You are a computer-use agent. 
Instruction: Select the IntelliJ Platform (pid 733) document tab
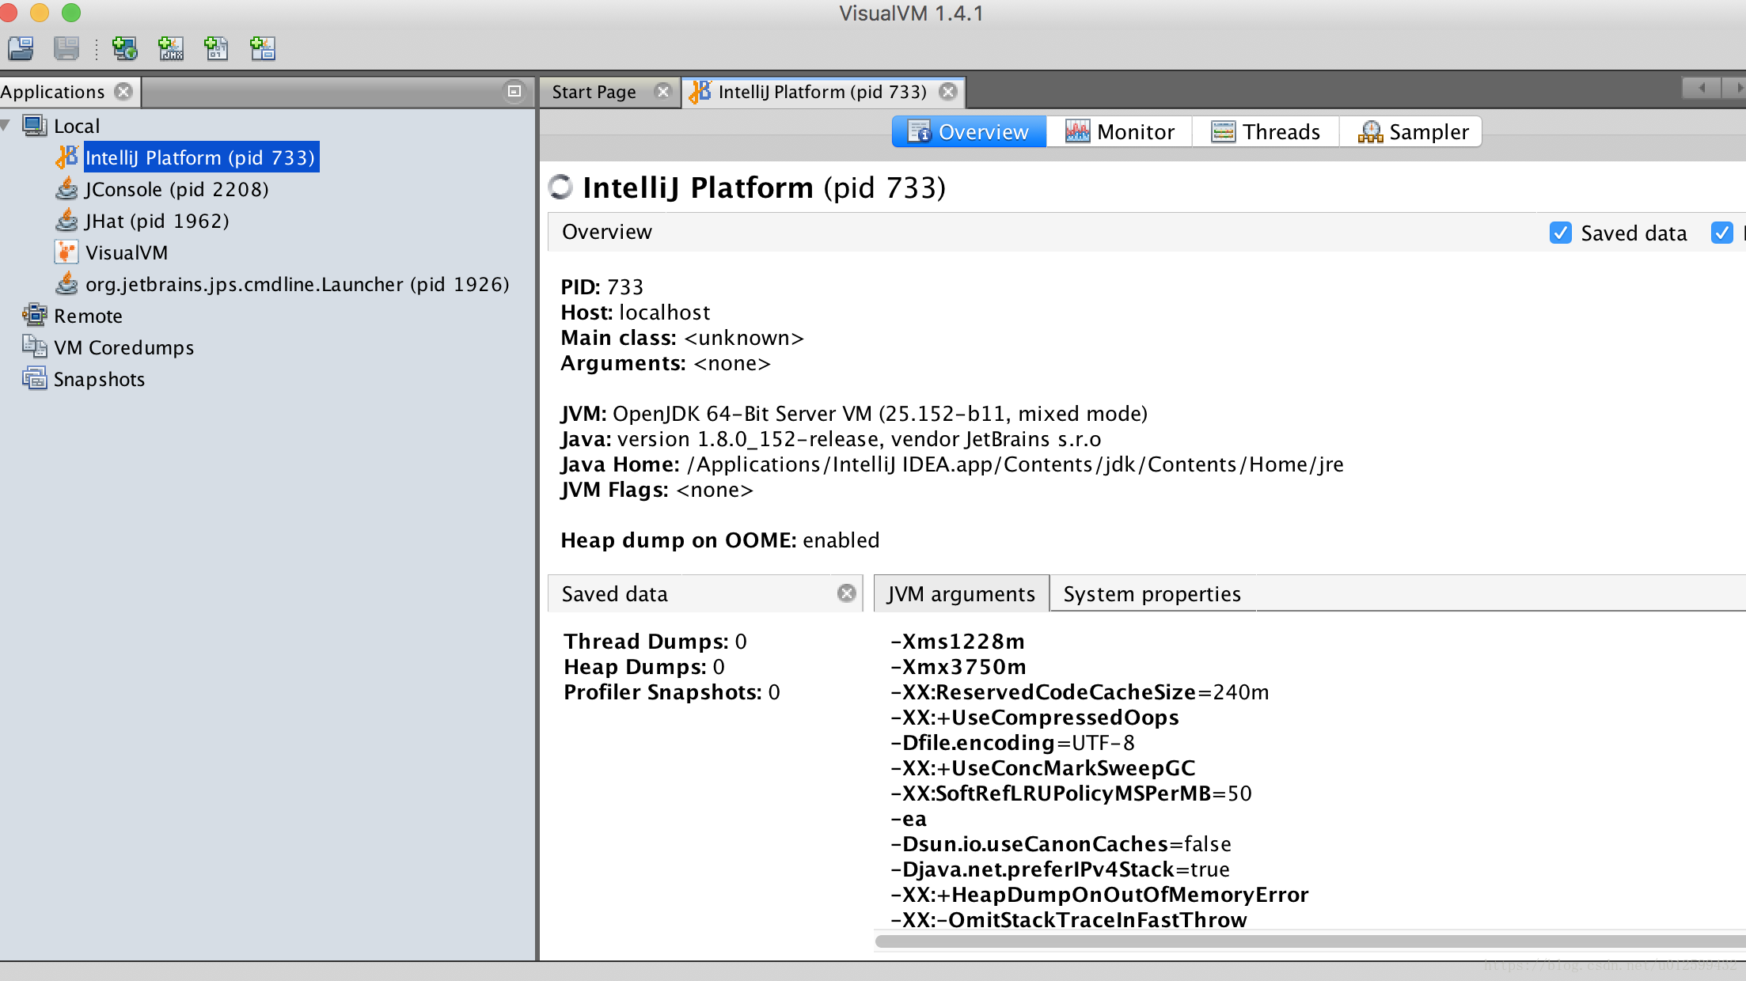tap(822, 92)
